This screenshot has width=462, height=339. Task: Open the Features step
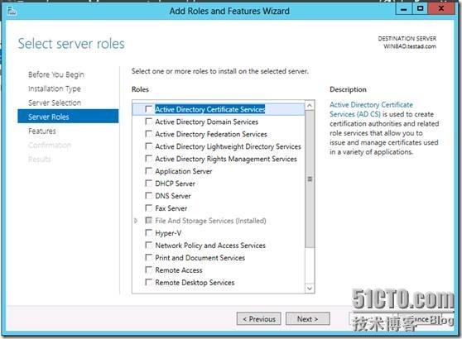pos(42,131)
